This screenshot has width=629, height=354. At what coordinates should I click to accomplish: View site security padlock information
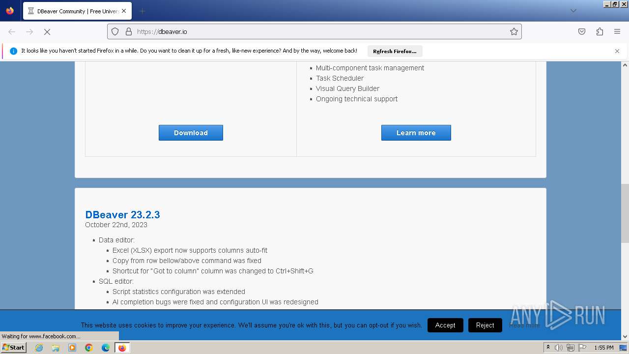pos(129,31)
